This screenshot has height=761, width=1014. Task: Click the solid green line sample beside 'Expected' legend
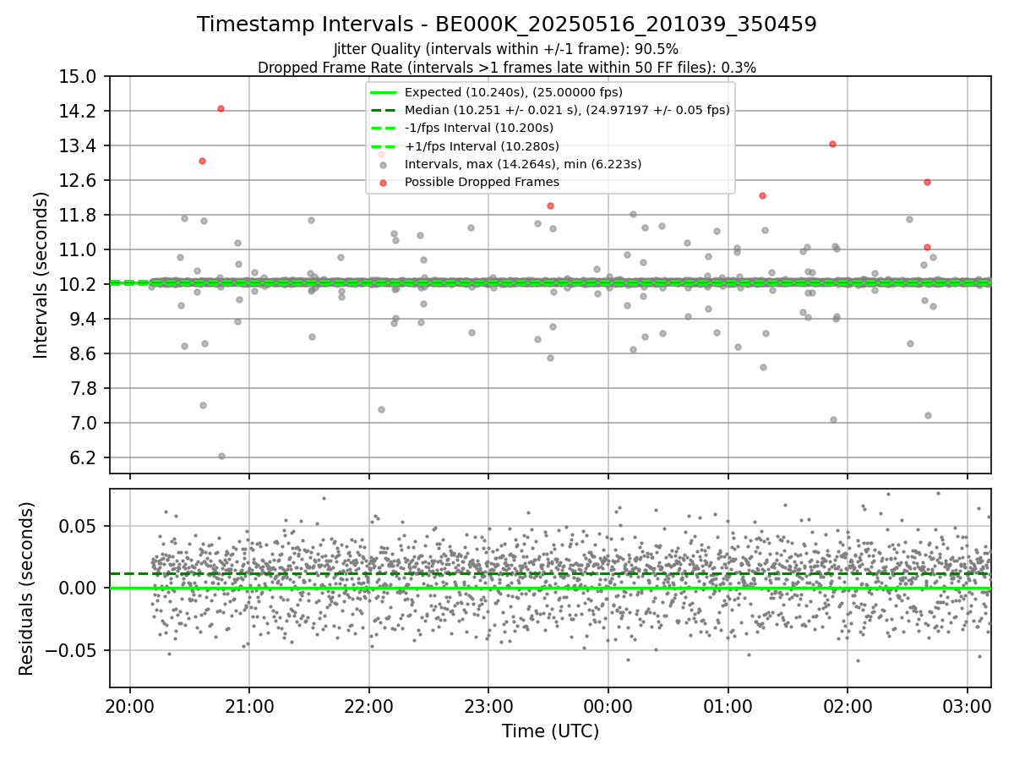383,92
